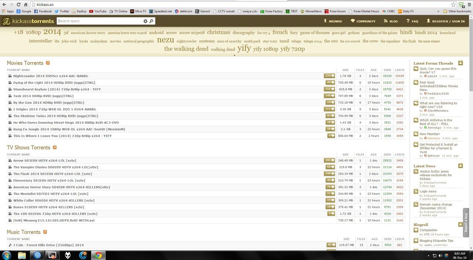
Task: Click the TV Shows Torrents RSS icon
Action: point(55,148)
